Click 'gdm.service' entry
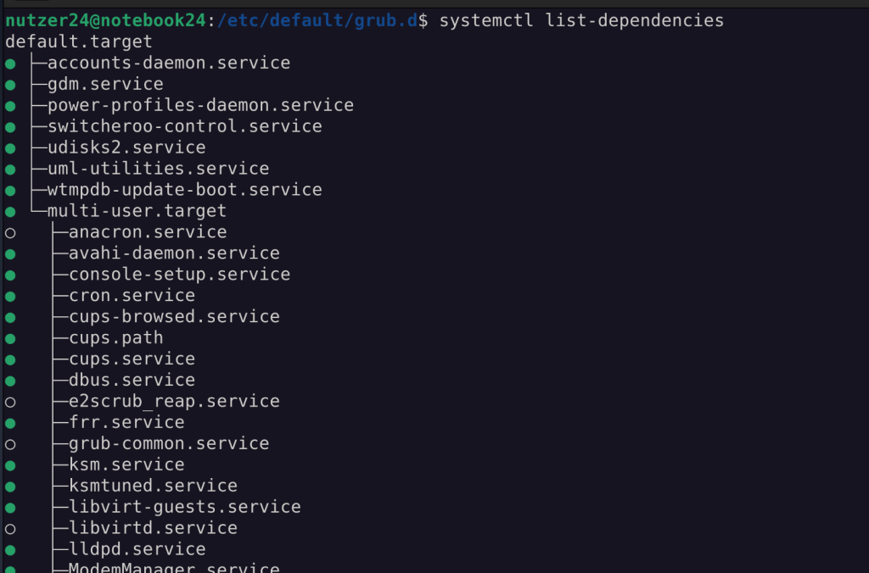 [105, 84]
